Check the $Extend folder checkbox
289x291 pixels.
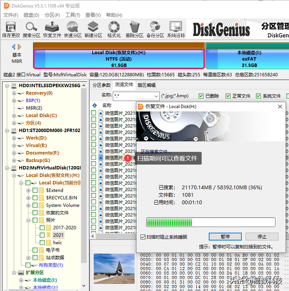coord(35,190)
